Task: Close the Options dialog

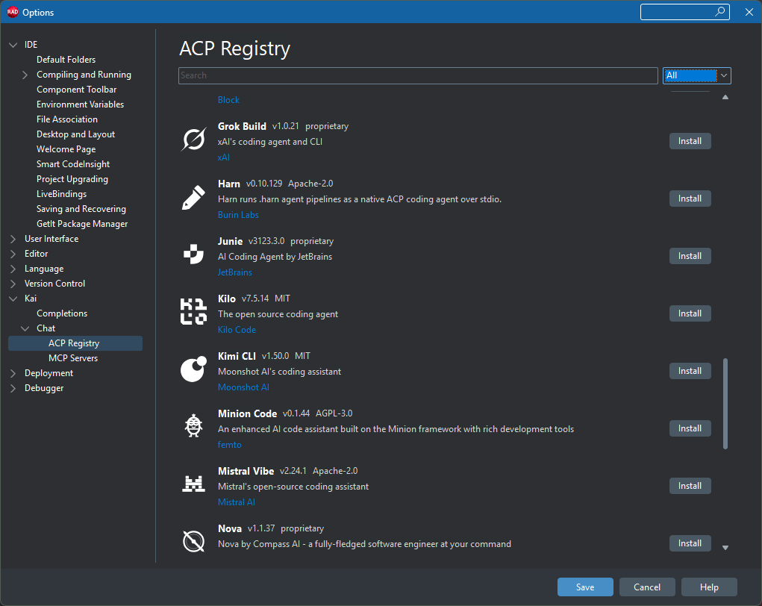Action: click(x=749, y=12)
